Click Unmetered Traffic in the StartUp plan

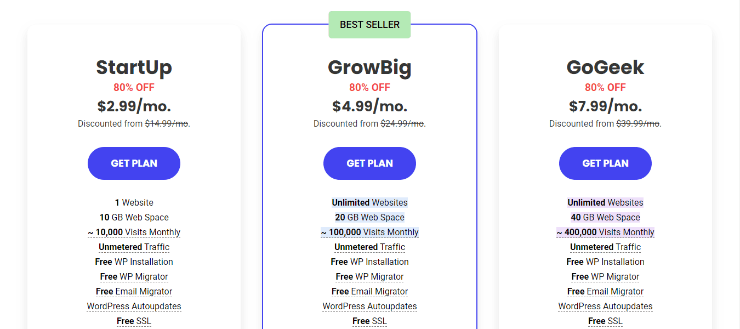tap(134, 247)
